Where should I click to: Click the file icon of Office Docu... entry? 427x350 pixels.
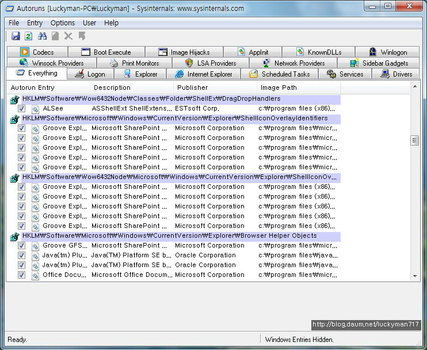pyautogui.click(x=35, y=275)
